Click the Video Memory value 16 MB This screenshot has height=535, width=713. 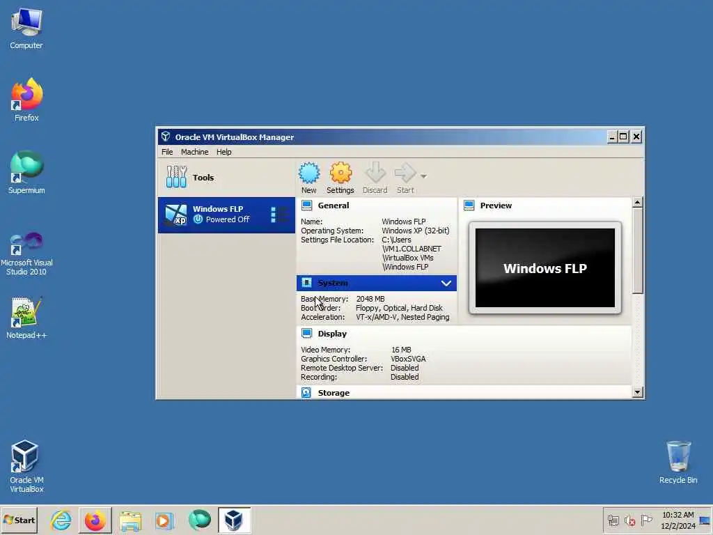401,350
